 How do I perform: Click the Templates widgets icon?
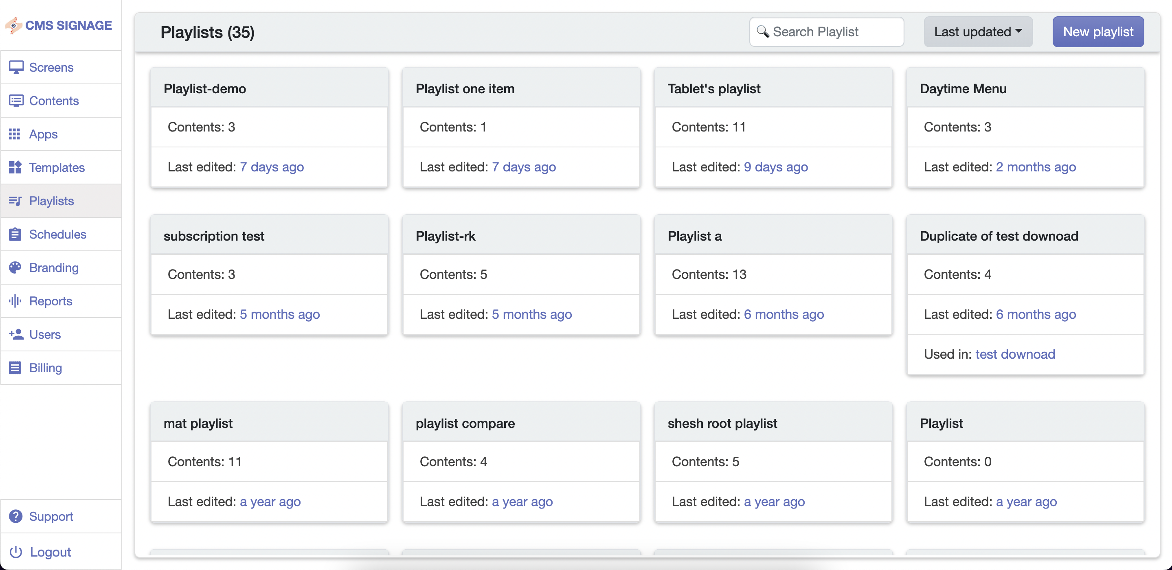(15, 167)
